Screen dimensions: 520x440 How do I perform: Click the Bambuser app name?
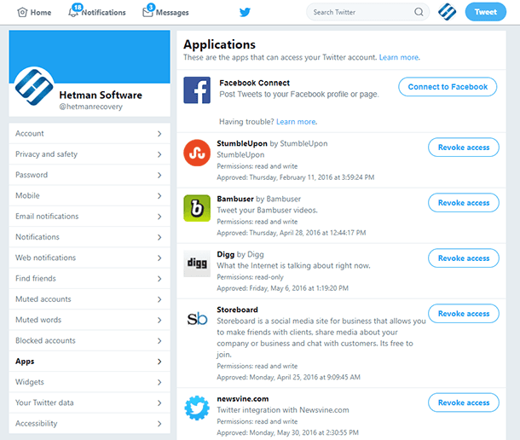point(235,199)
